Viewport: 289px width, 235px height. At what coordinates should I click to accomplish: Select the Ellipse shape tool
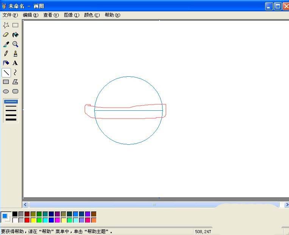point(6,91)
